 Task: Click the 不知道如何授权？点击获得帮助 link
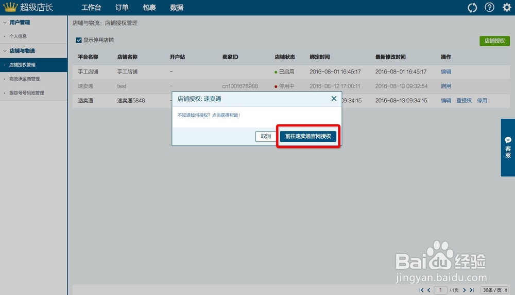click(209, 115)
